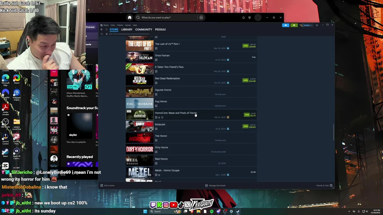The image size is (383, 215).
Task: Open Pummel Party desktop shortcut
Action: pyautogui.click(x=16, y=139)
